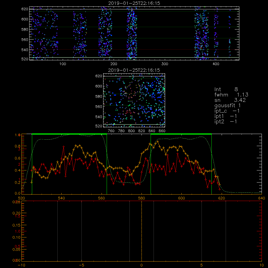Viewport: 268px width, 268px height.
Task: Click the 5 tick label on the bottom plot x-axis
Action: 202,265
